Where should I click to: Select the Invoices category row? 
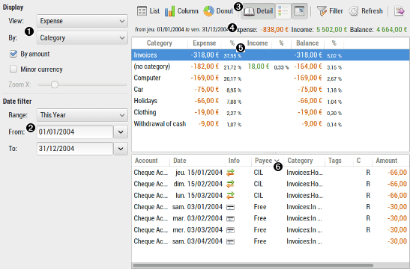tap(271, 55)
